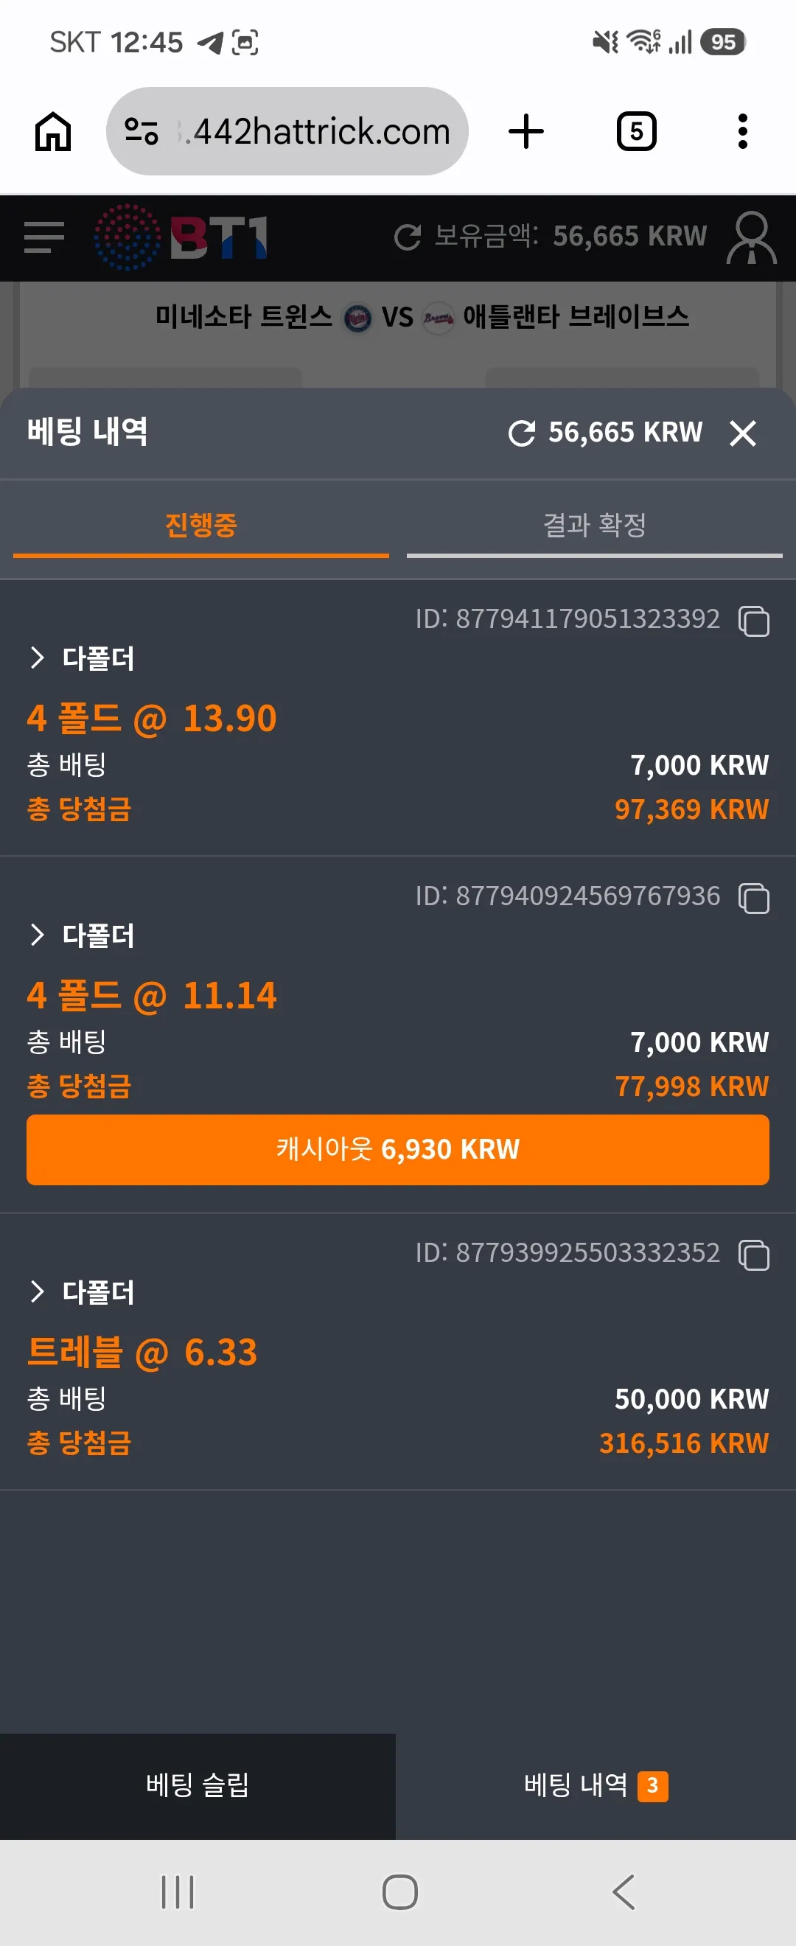The height and width of the screenshot is (1946, 796).
Task: Copy bet ID ending in 332352
Action: pos(754,1254)
